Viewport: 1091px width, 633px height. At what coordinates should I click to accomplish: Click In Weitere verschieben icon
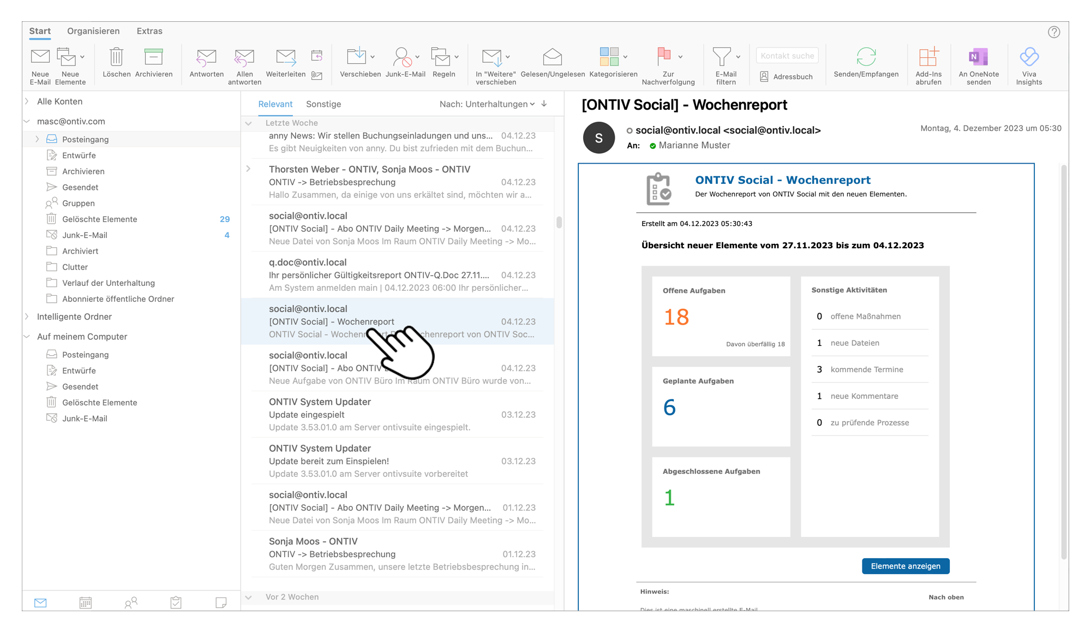click(x=492, y=57)
